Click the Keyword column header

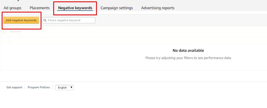coord(15,31)
